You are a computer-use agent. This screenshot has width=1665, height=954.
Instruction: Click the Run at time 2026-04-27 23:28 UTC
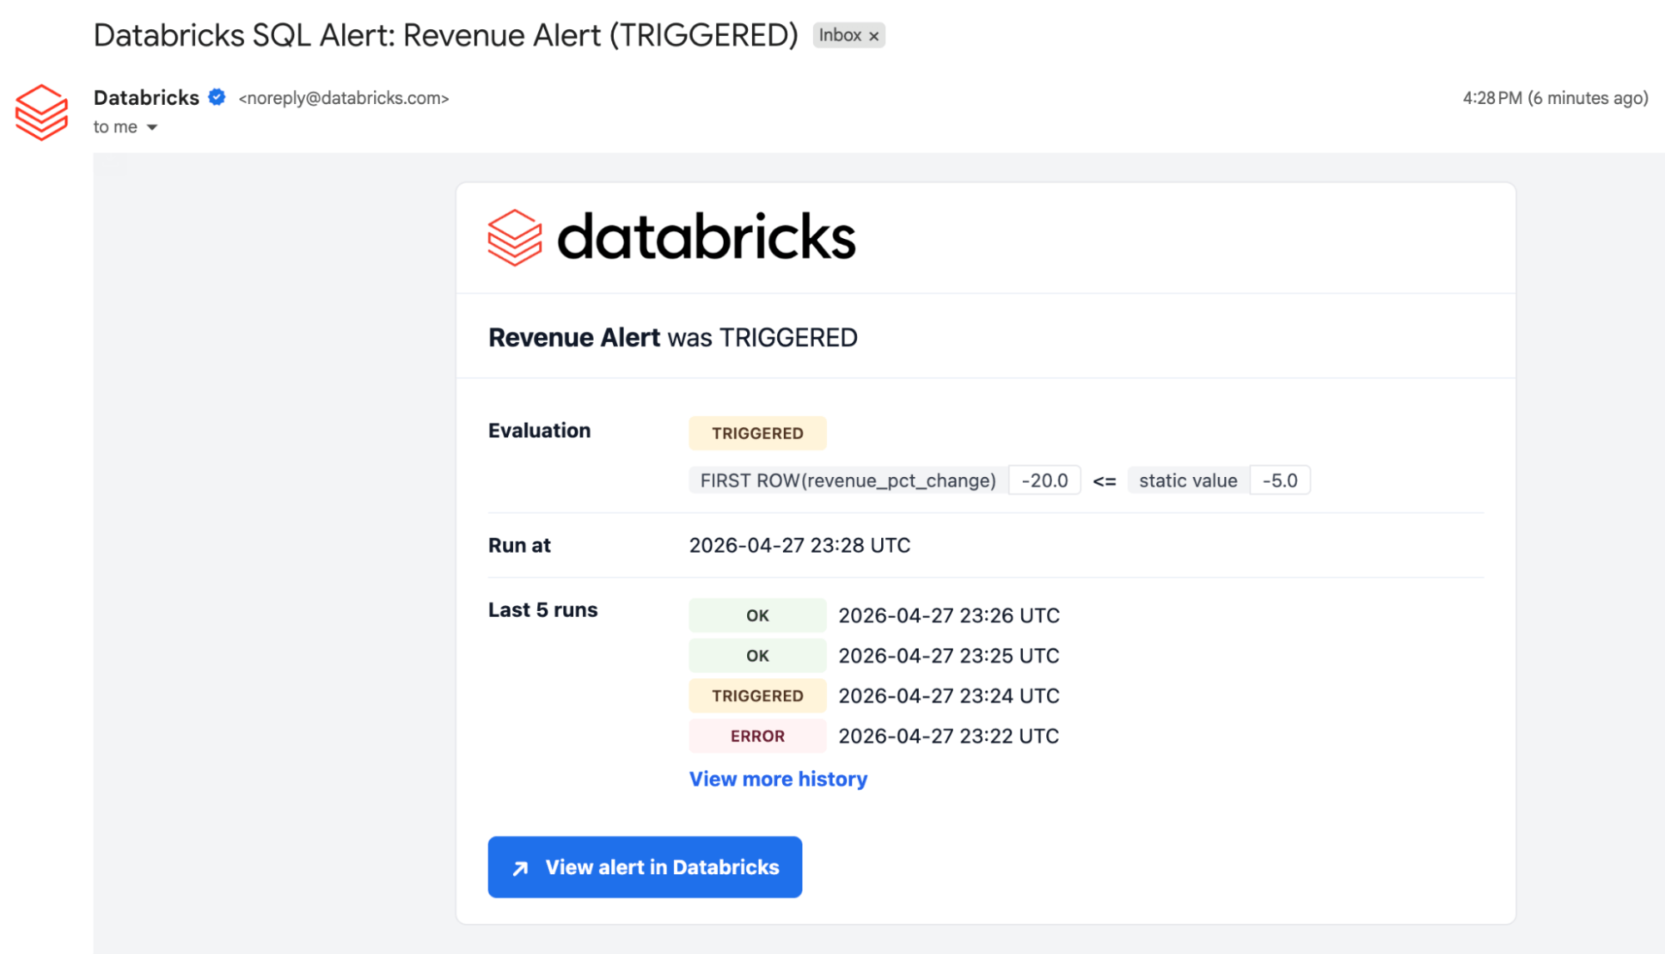800,545
